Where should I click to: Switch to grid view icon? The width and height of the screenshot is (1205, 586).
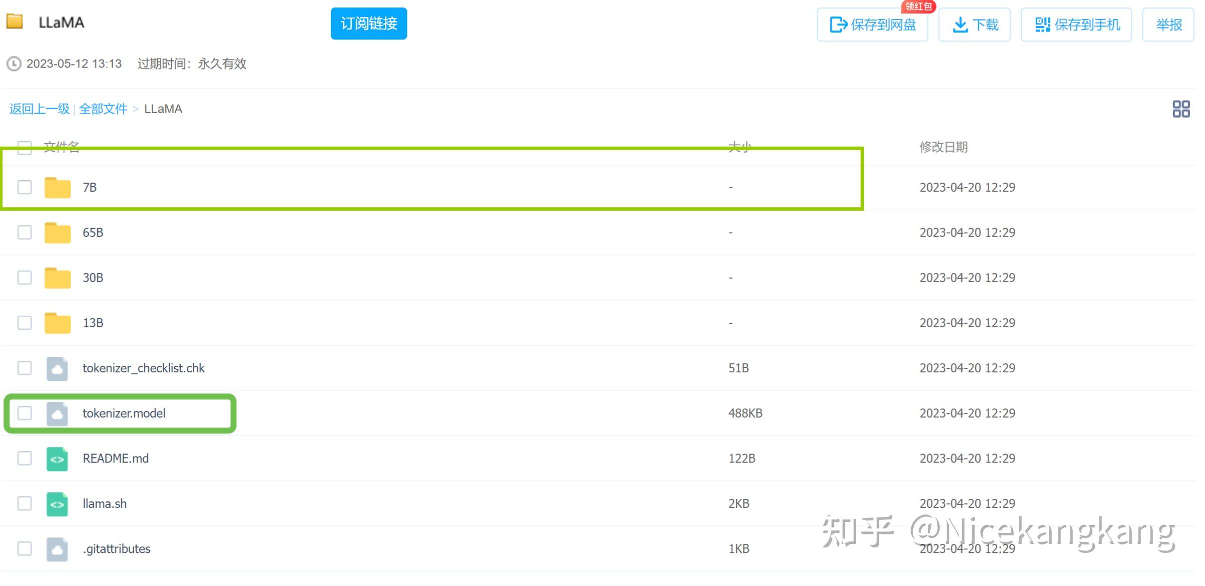1180,109
